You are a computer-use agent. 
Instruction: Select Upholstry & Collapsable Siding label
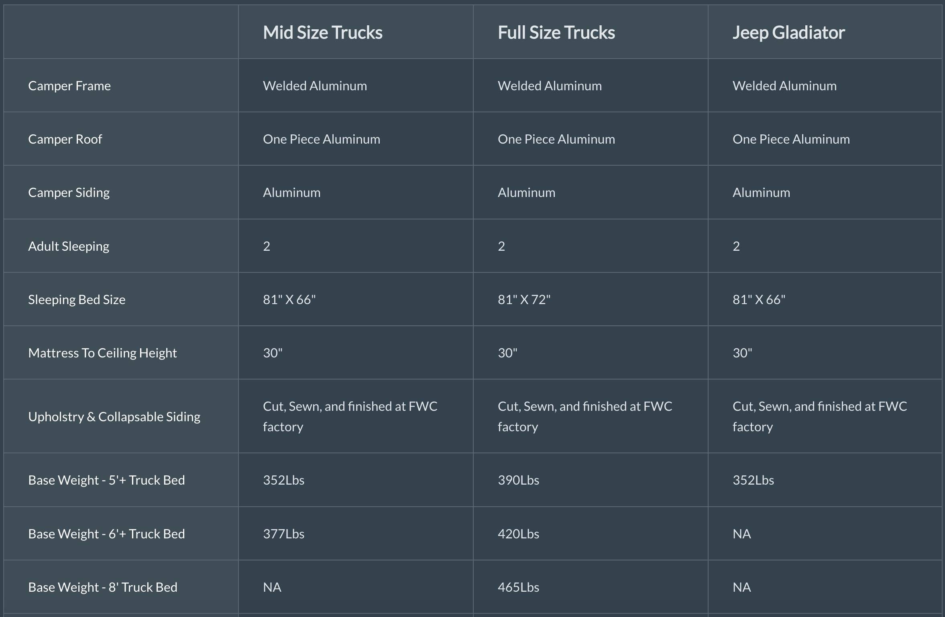coord(114,416)
